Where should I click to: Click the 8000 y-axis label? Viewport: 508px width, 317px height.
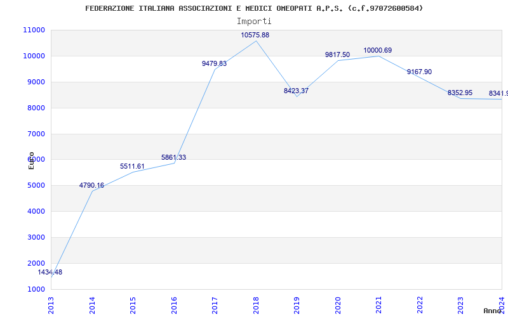coord(36,108)
